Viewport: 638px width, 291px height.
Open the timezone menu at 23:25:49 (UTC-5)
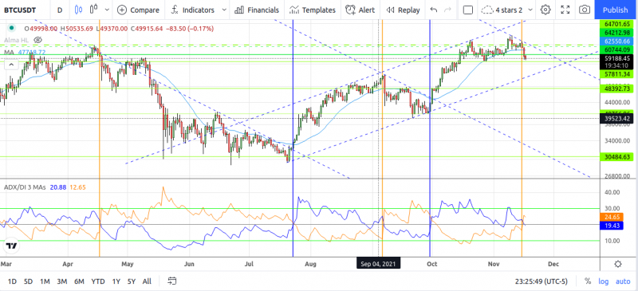click(541, 281)
